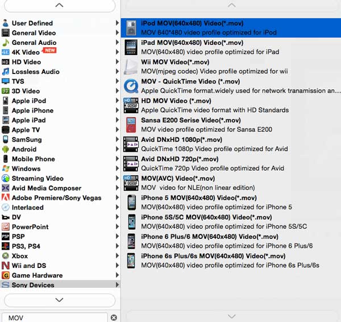Click the MOV search input field
This screenshot has width=341, height=322.
click(x=55, y=317)
